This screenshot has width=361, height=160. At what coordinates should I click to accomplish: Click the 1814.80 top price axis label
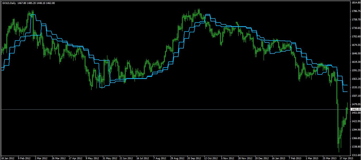pyautogui.click(x=355, y=3)
